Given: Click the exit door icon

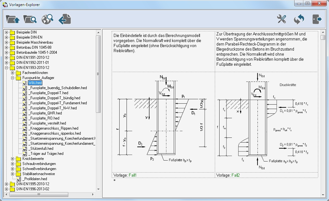Looking at the screenshot, I should click(x=317, y=19).
